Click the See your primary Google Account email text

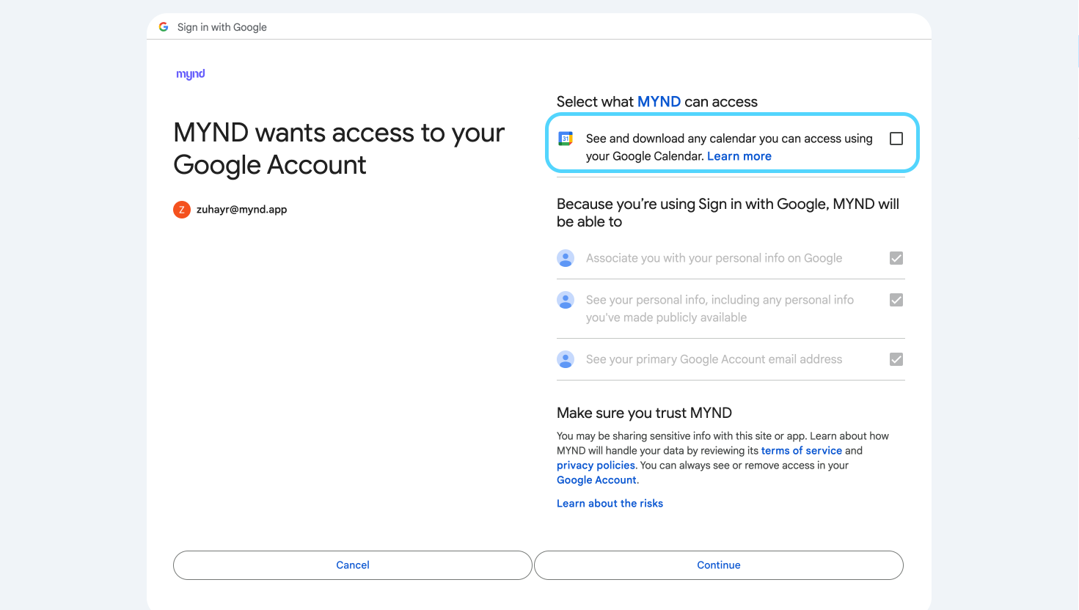[714, 359]
